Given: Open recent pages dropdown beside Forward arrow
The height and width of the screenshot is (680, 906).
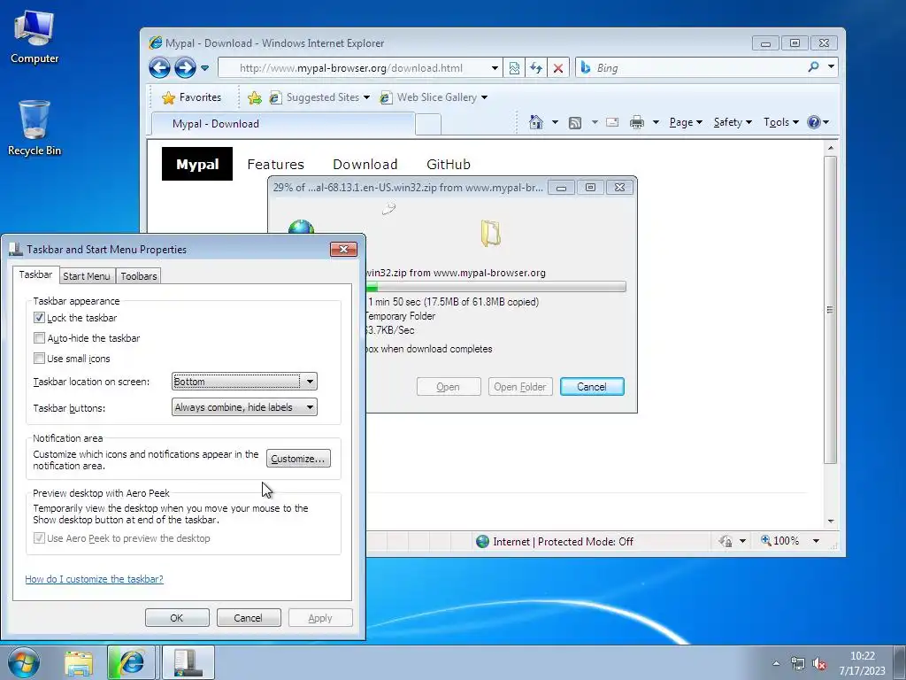Looking at the screenshot, I should (204, 68).
